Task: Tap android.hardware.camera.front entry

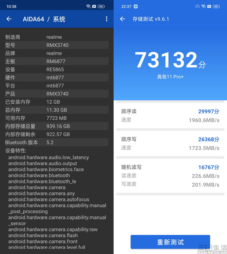Action: tap(43, 241)
